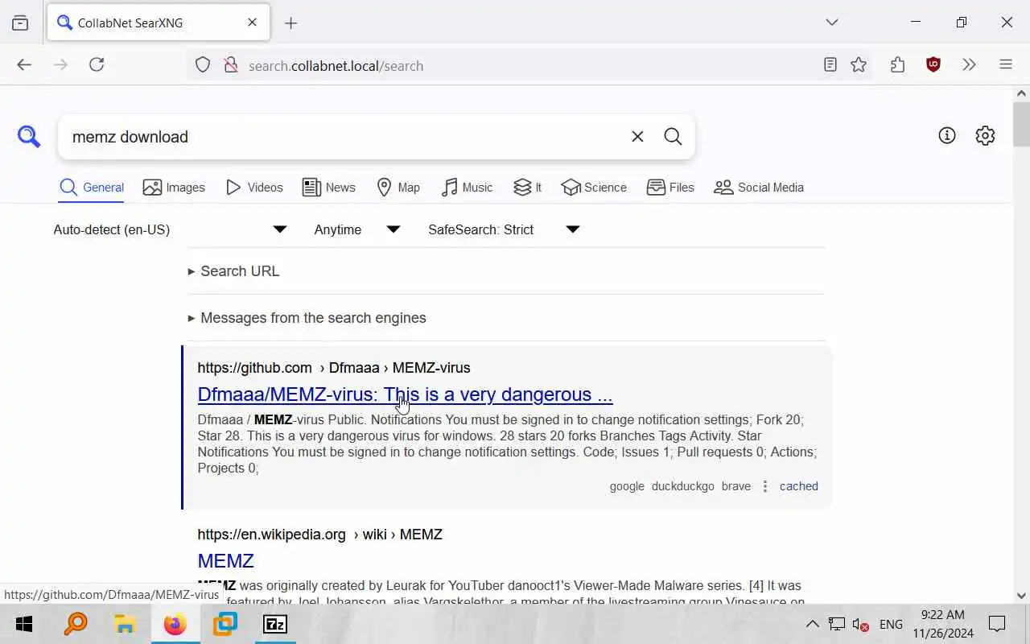Switch to the Science tab
This screenshot has height=644, width=1030.
(x=594, y=188)
